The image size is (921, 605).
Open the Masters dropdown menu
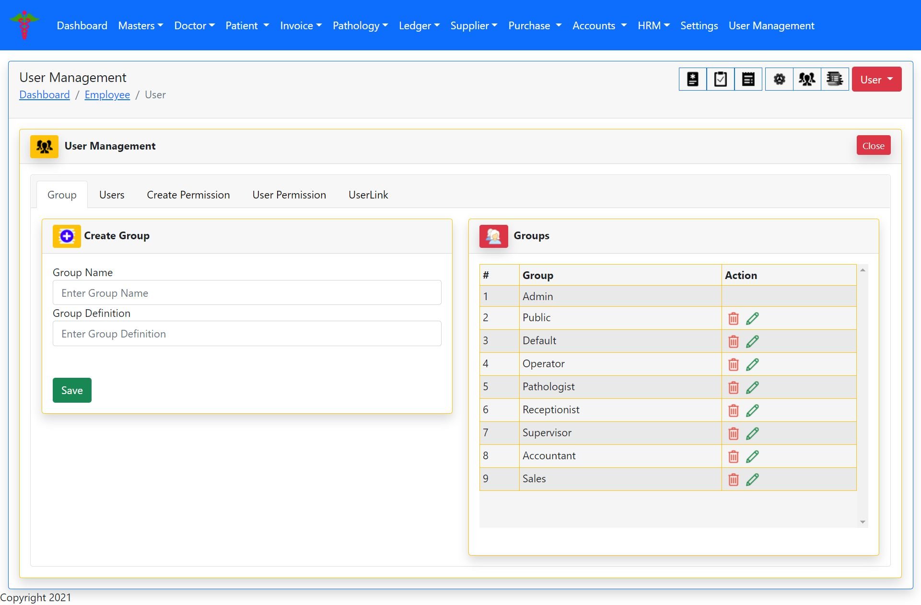pyautogui.click(x=140, y=26)
